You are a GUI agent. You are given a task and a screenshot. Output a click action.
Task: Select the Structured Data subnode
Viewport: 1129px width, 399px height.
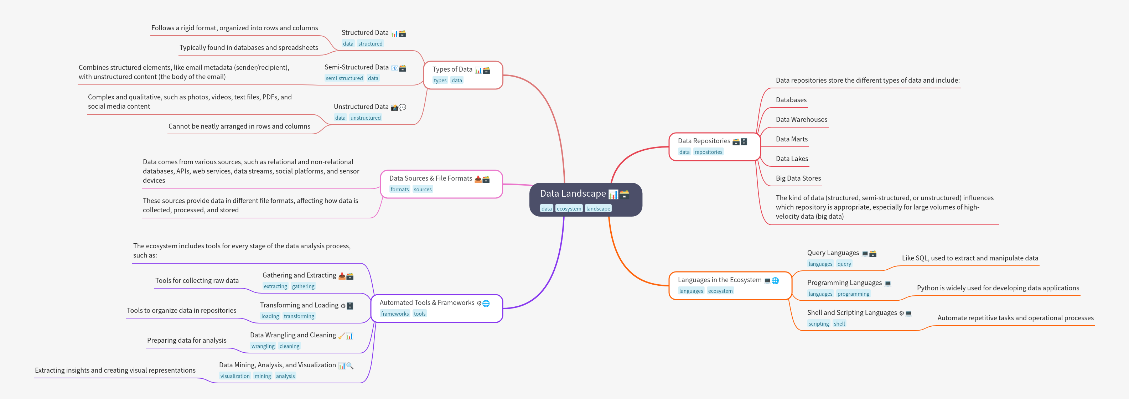(x=373, y=38)
